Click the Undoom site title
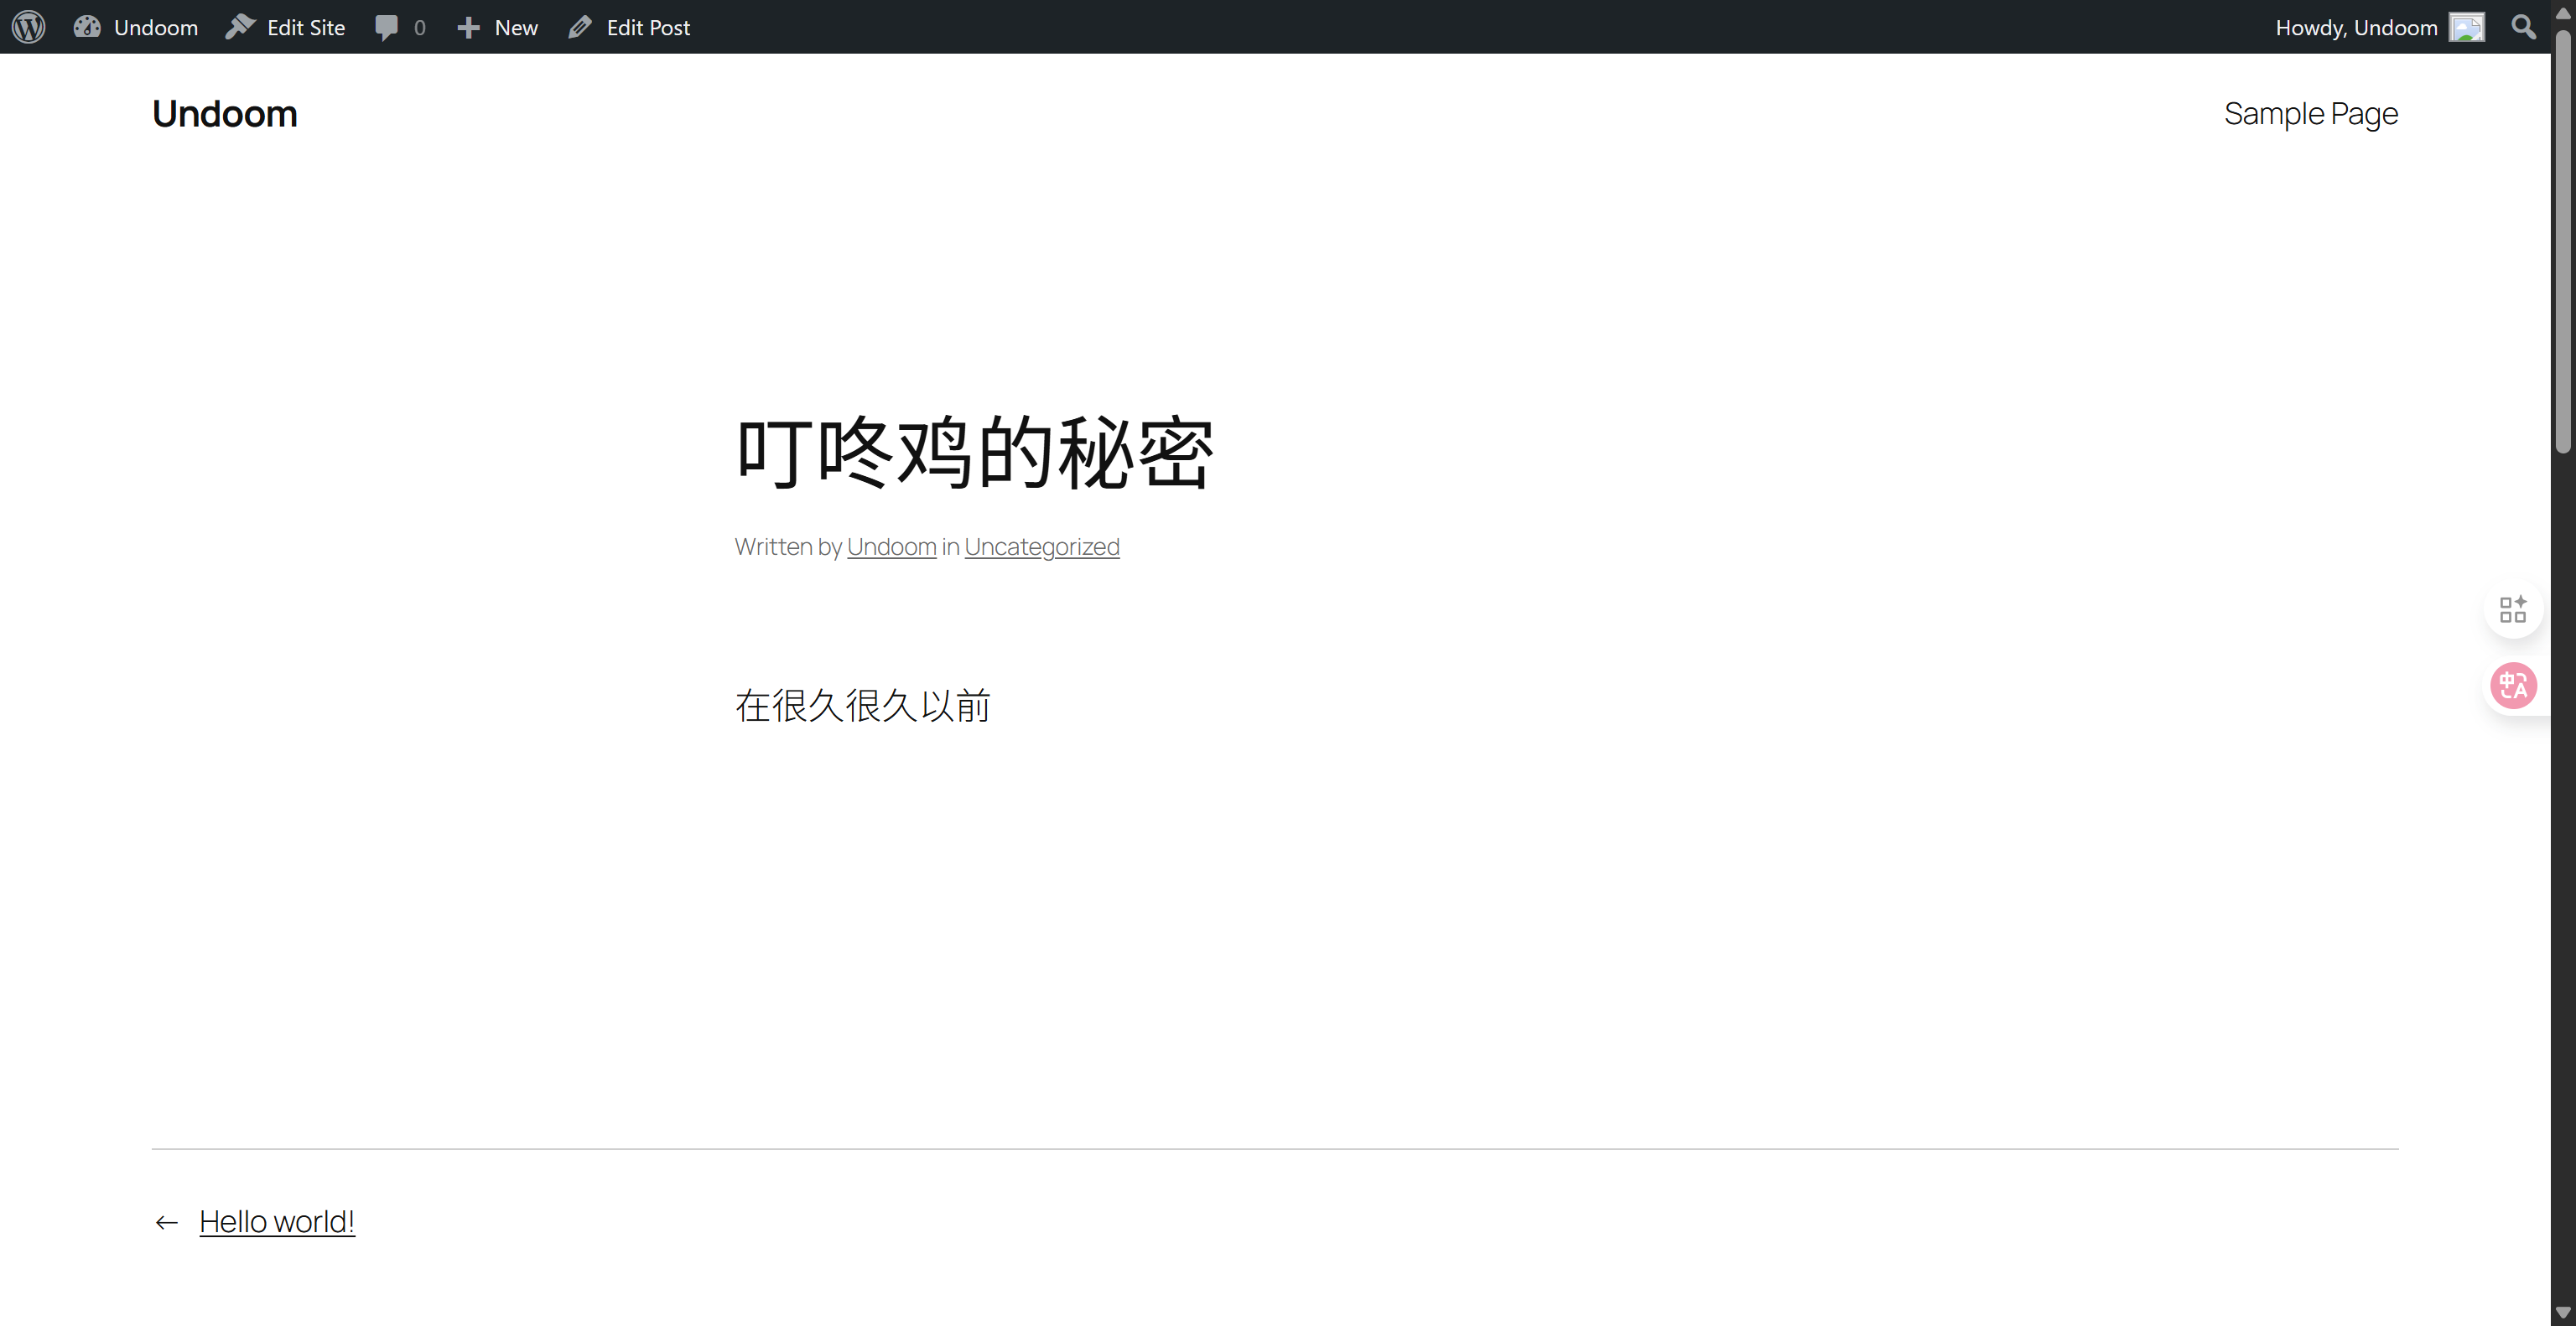The image size is (2576, 1326). pos(225,114)
